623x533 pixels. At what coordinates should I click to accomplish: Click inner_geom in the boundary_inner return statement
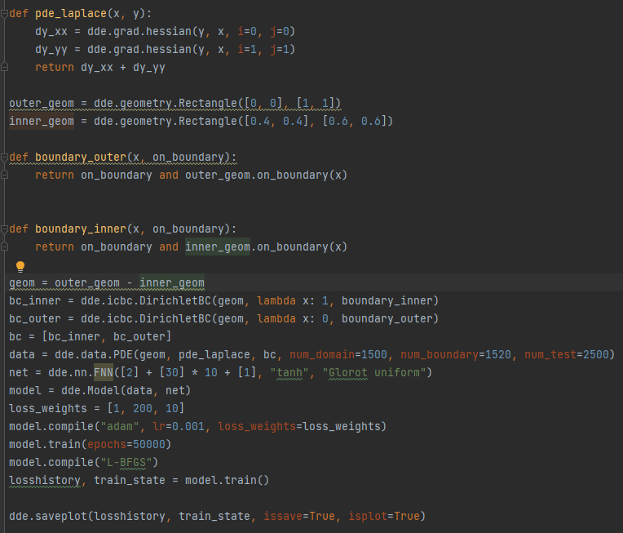(x=218, y=247)
